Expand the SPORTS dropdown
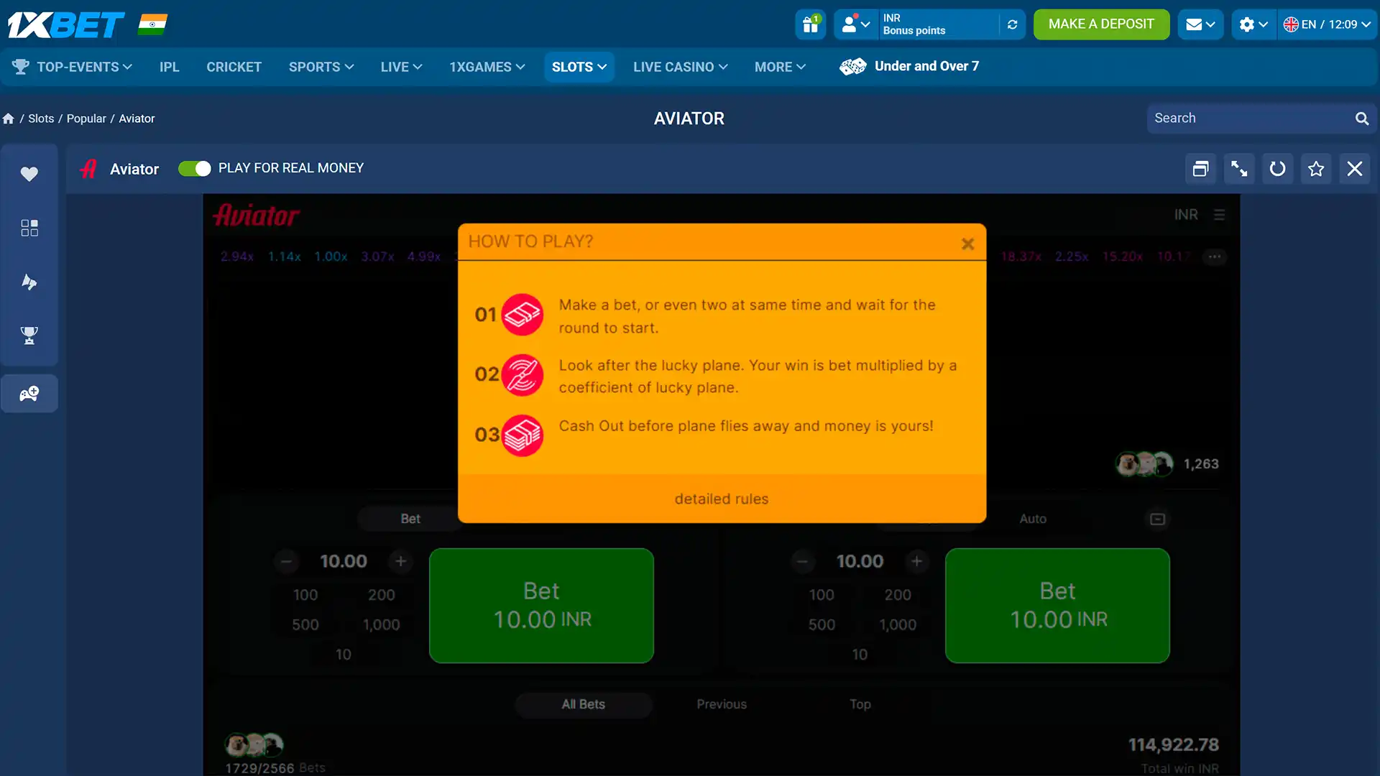Viewport: 1380px width, 776px height. click(x=321, y=66)
